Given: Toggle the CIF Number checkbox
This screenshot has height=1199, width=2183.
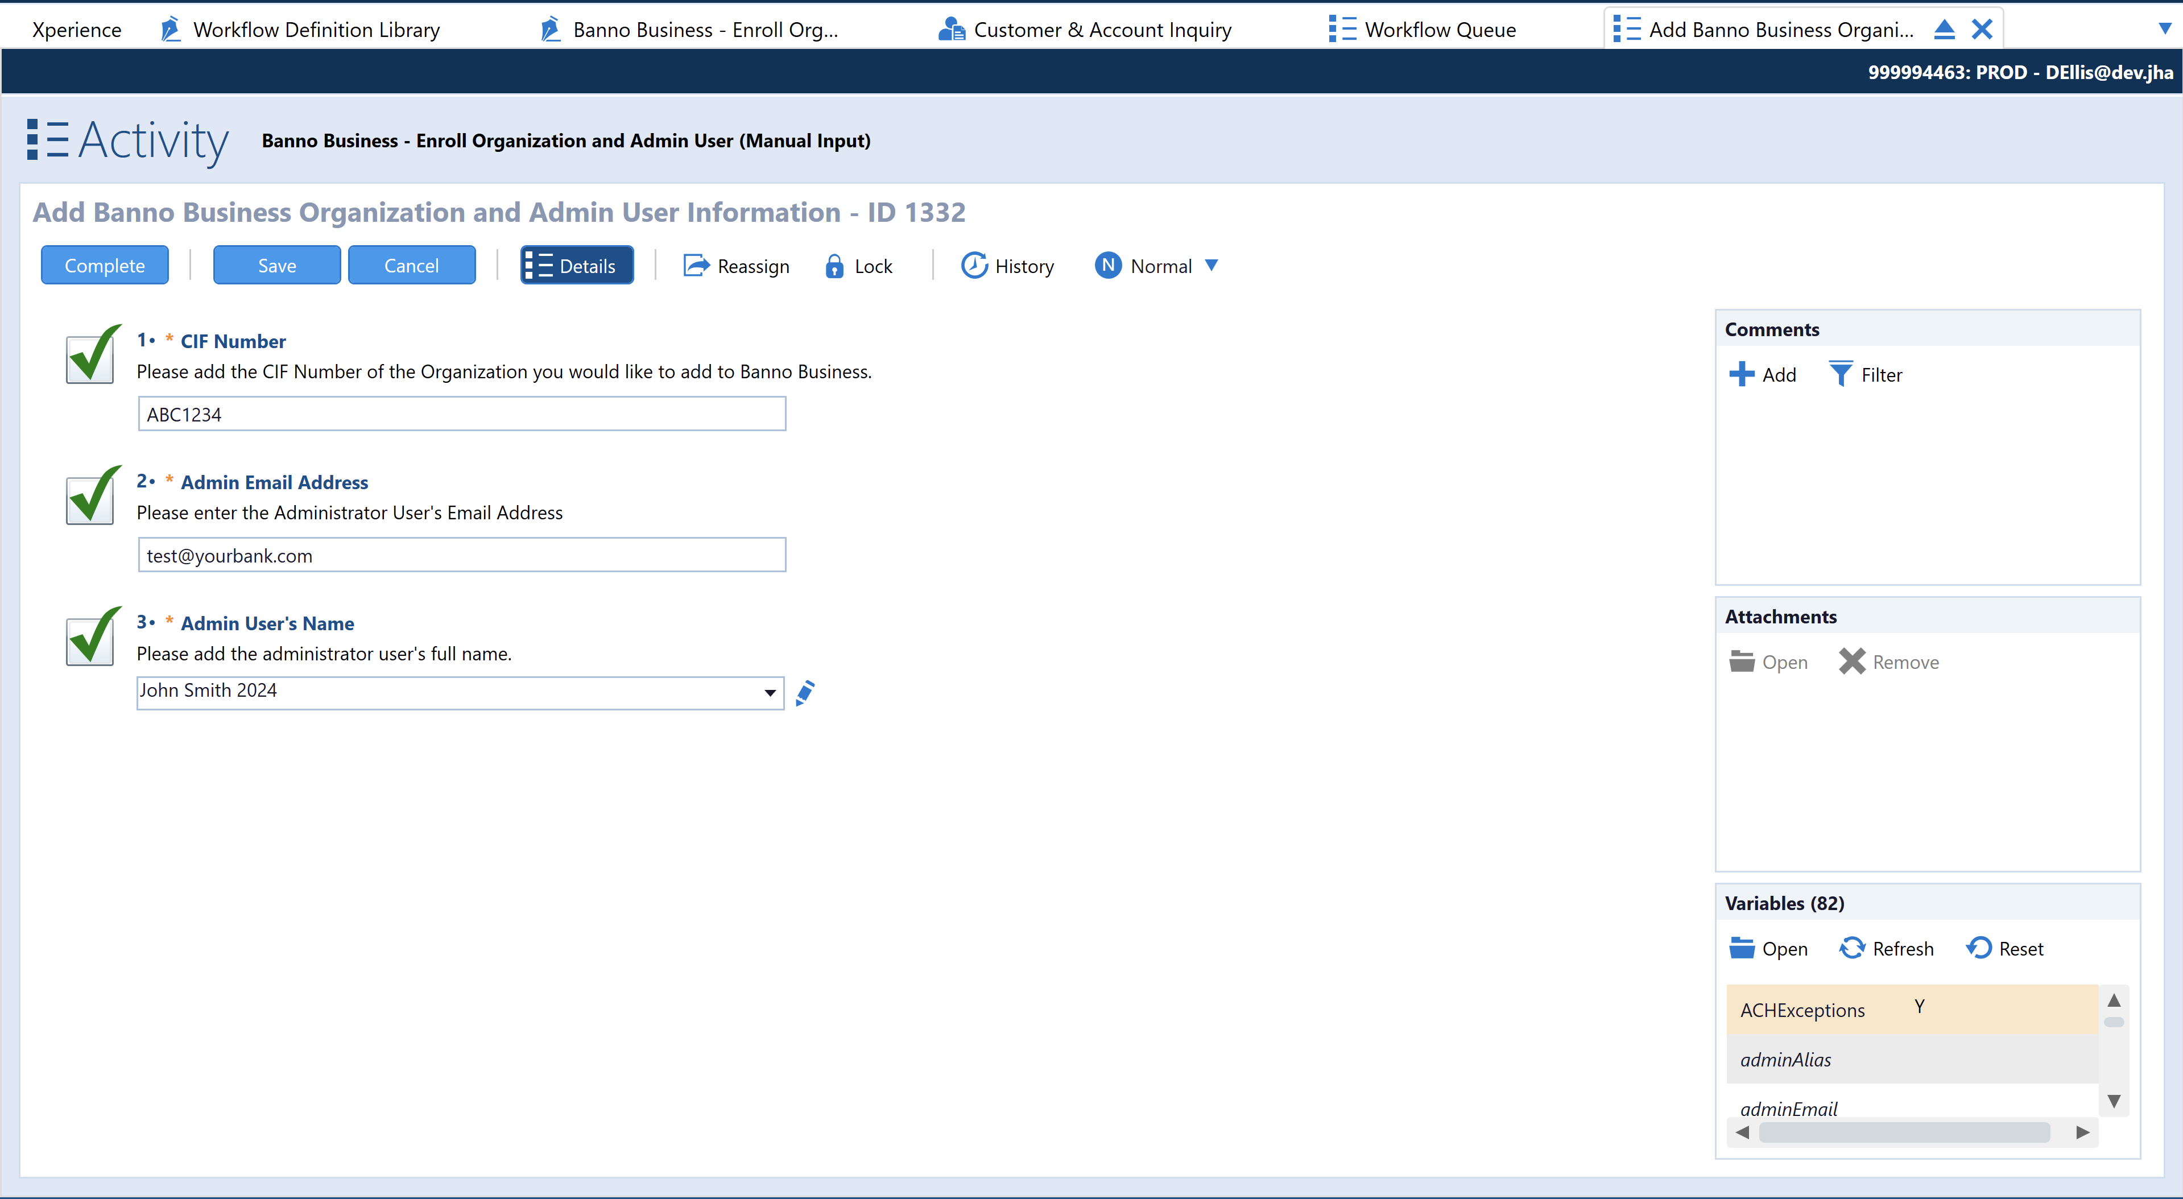Looking at the screenshot, I should pos(90,359).
